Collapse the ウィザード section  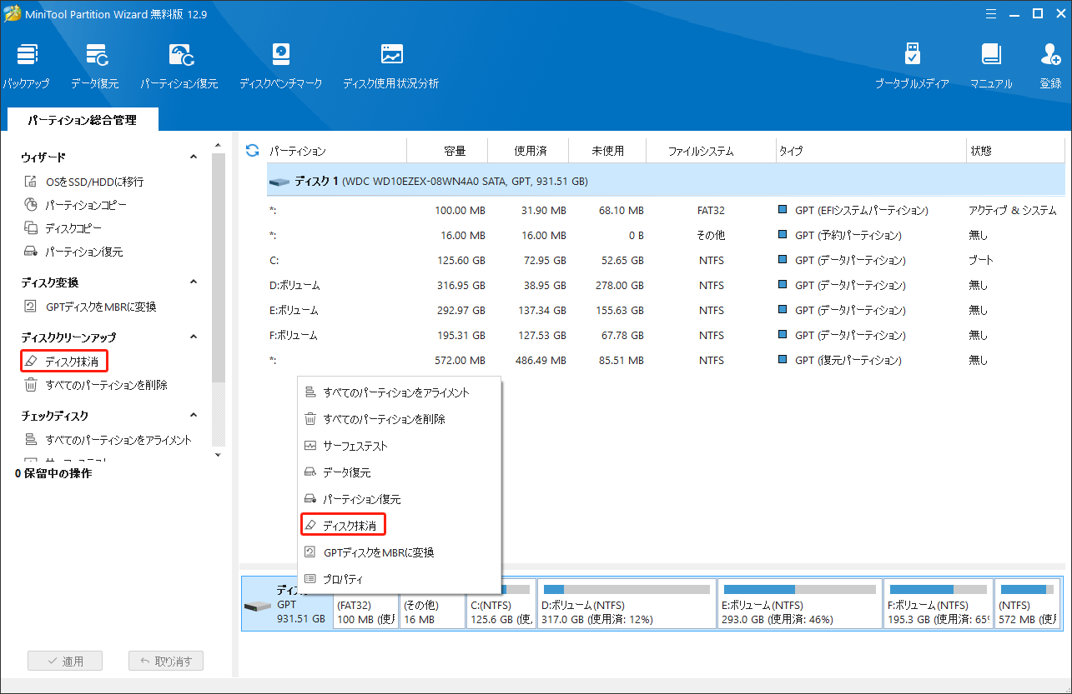[194, 157]
